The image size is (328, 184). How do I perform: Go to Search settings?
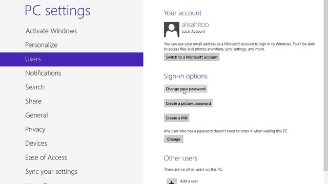click(x=35, y=87)
